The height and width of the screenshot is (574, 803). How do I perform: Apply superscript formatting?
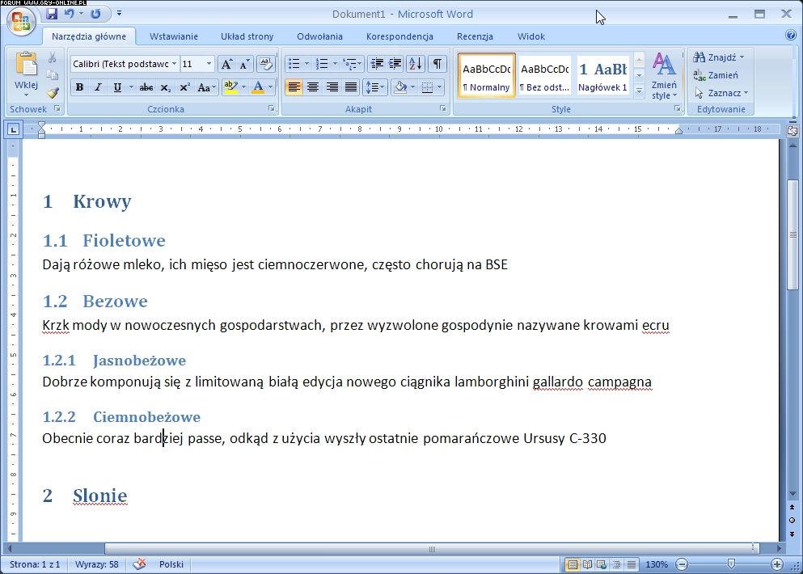coord(184,87)
